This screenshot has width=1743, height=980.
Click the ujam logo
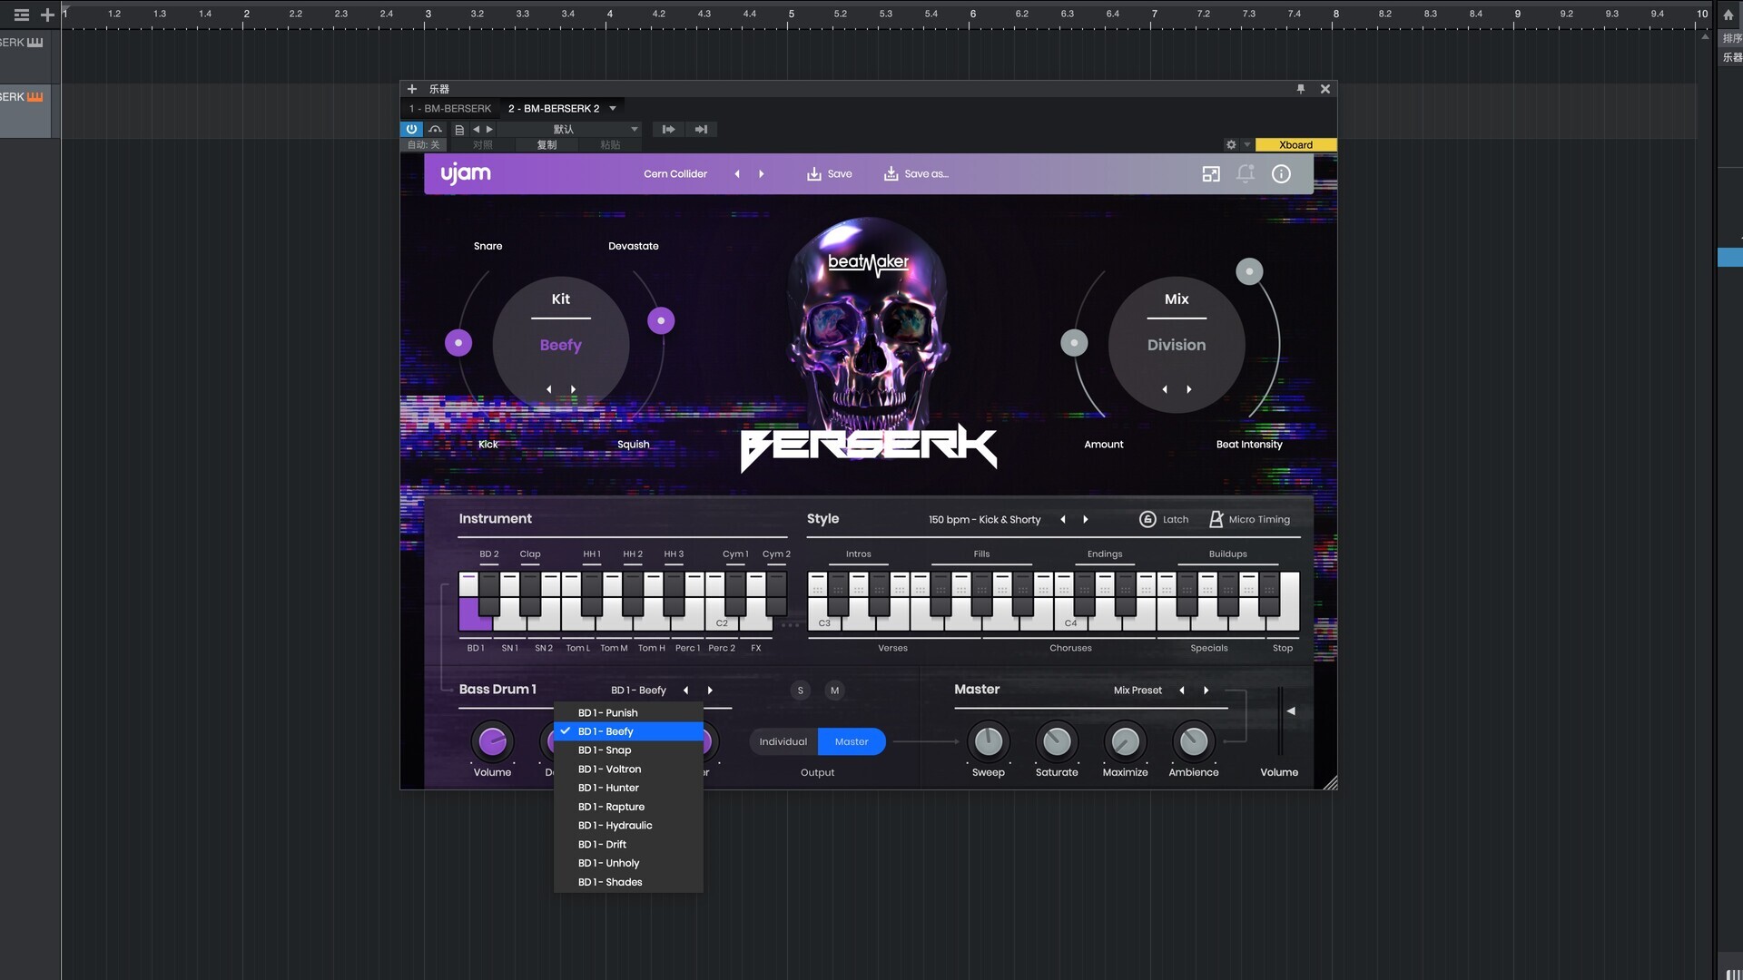[466, 172]
